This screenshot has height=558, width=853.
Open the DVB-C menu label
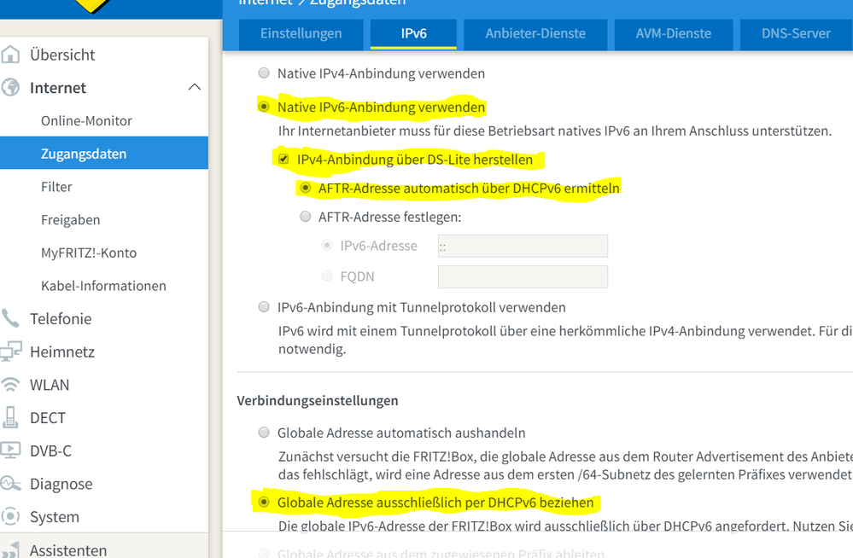tap(50, 450)
